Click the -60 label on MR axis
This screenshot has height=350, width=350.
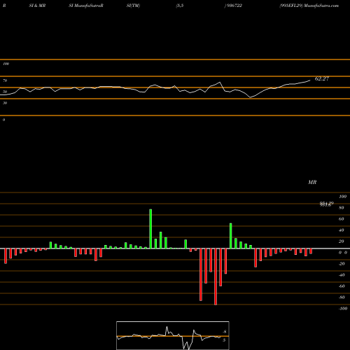[x=342, y=286]
